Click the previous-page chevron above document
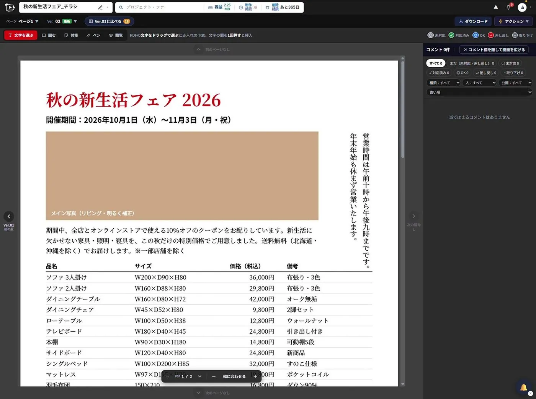The height and width of the screenshot is (399, 536). click(x=198, y=49)
